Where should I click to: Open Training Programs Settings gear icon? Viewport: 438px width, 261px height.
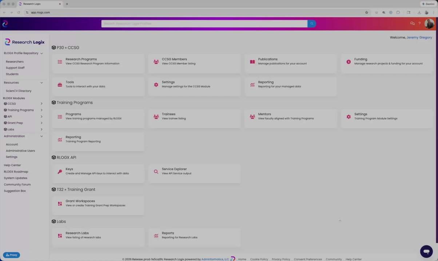tap(349, 117)
